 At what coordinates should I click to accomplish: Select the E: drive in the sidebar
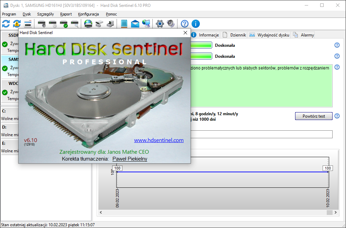coord(10,147)
